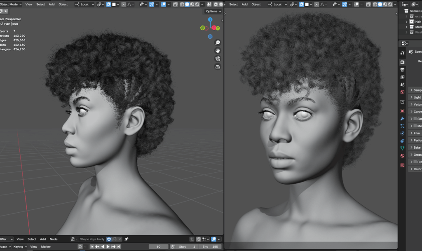Enable auto keying in the timeline

80,246
